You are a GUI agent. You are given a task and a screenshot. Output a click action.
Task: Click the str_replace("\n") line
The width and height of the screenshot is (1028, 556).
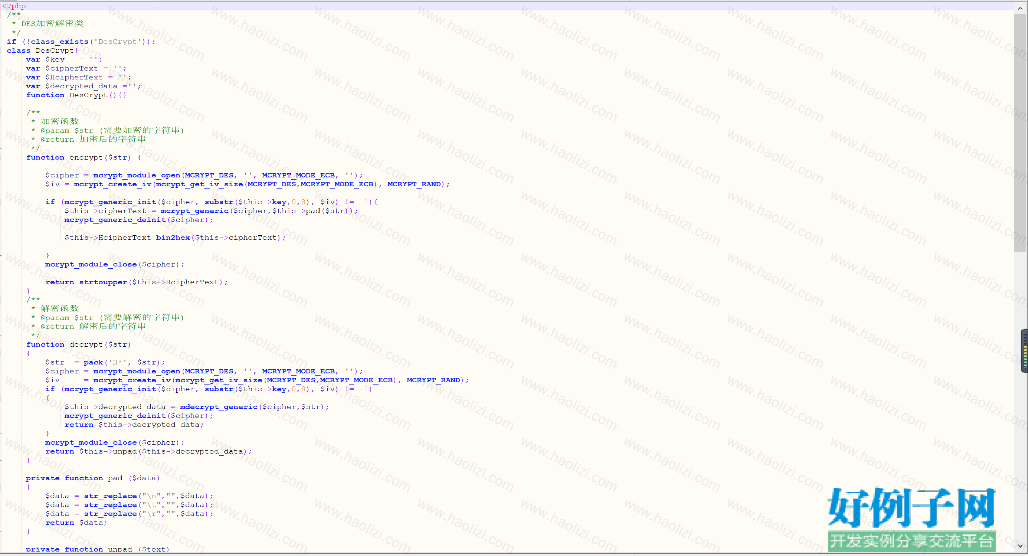coord(129,496)
